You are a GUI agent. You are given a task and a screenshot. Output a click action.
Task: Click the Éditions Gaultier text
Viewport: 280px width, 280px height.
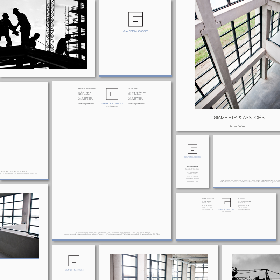tap(238, 126)
